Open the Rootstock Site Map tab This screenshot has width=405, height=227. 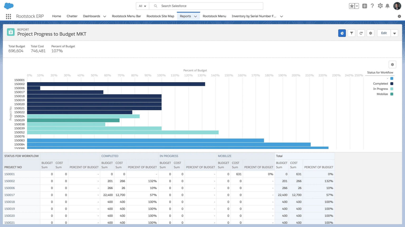pyautogui.click(x=160, y=16)
